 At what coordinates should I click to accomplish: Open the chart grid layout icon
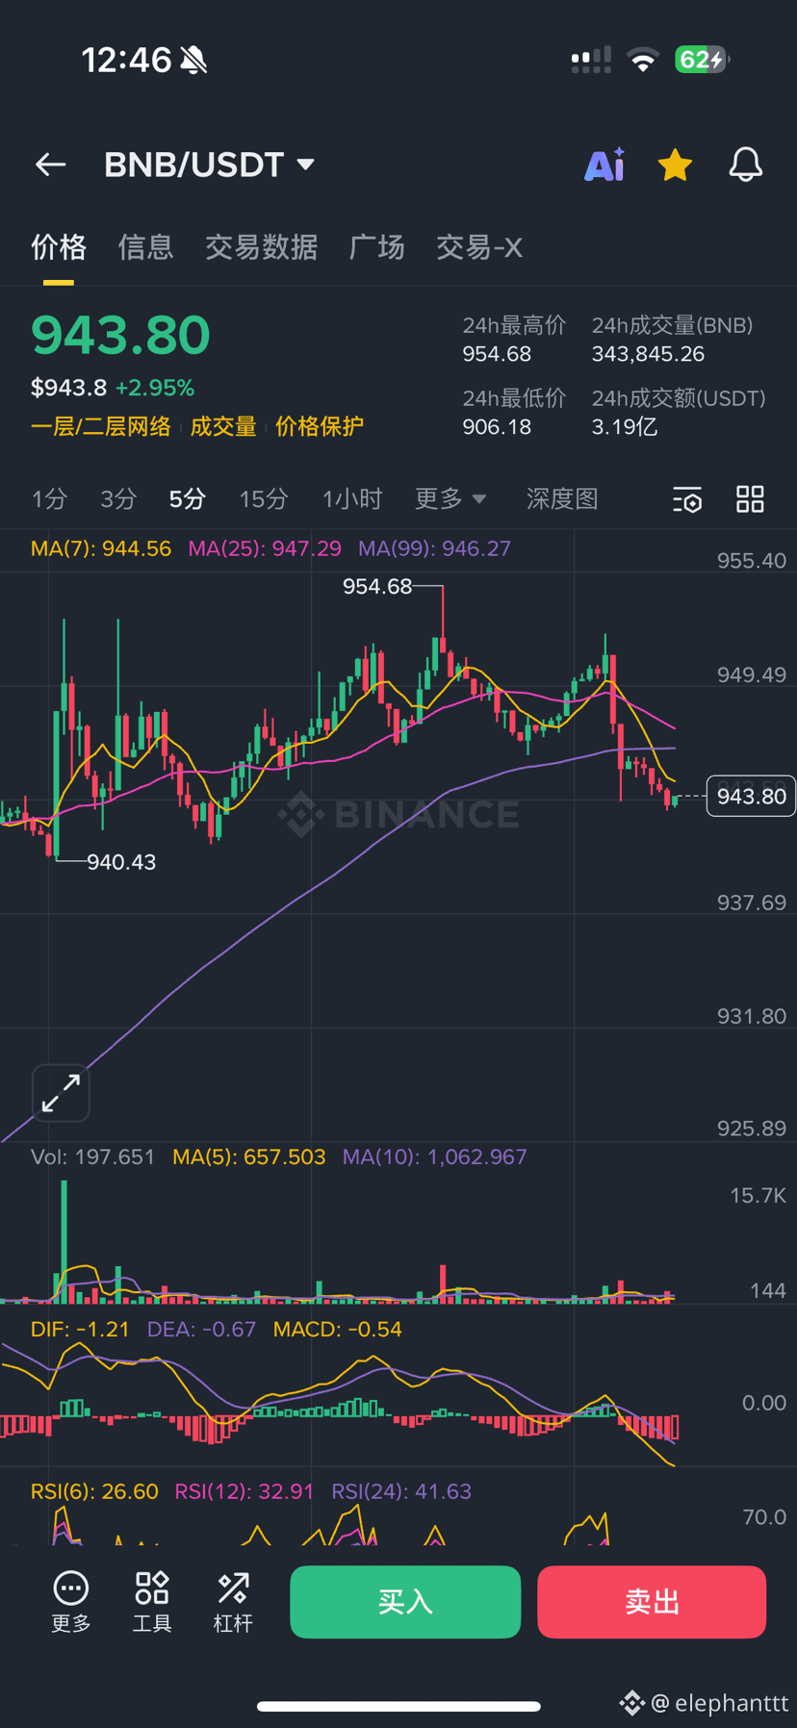coord(750,499)
